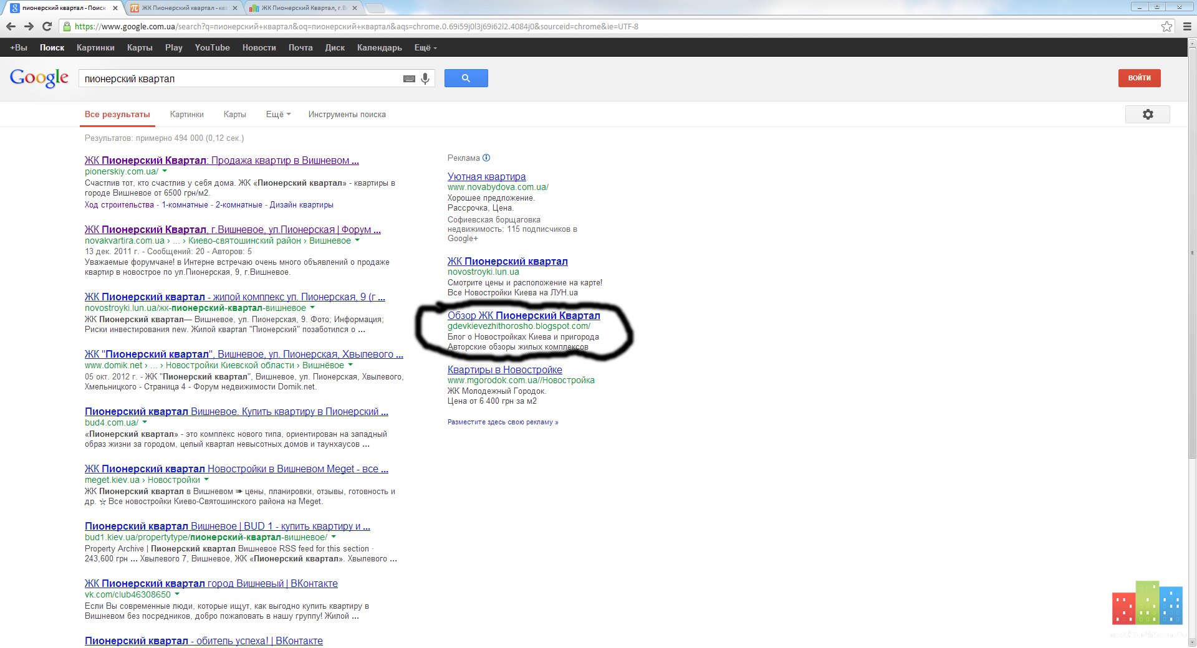Click the Новостройки breadcrumb under meget.kiev.ua

[x=173, y=480]
